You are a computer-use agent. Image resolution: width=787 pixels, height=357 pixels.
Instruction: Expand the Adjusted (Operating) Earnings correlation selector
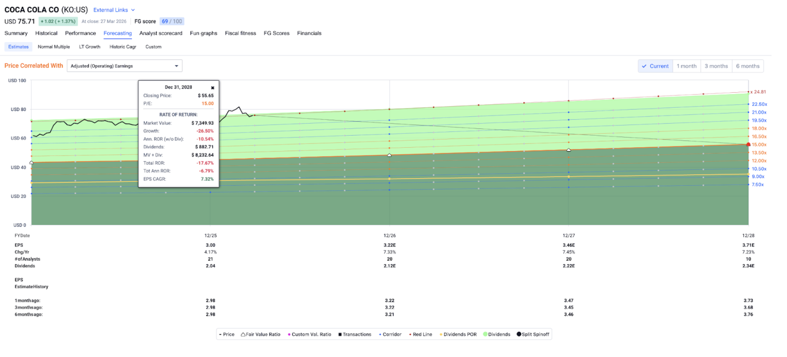(x=125, y=66)
